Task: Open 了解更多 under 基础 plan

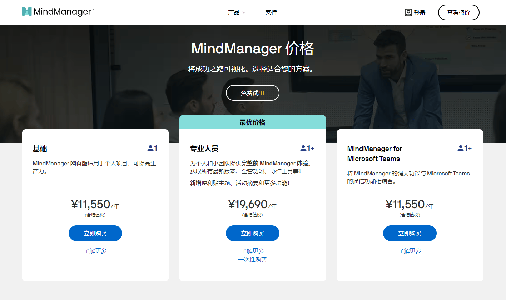Action: click(95, 251)
